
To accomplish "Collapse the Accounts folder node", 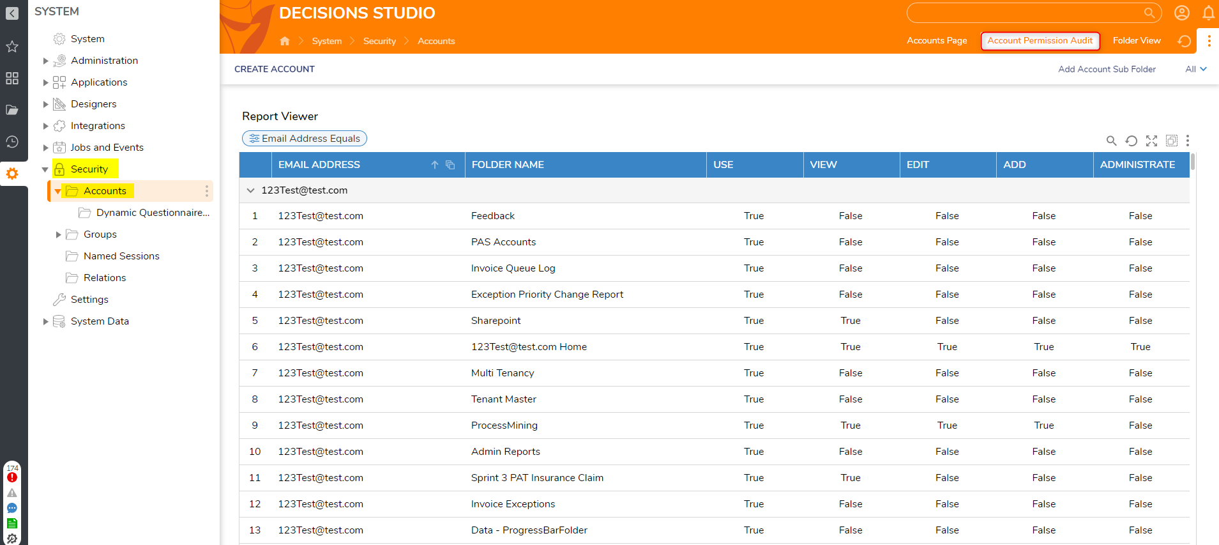I will [x=57, y=191].
